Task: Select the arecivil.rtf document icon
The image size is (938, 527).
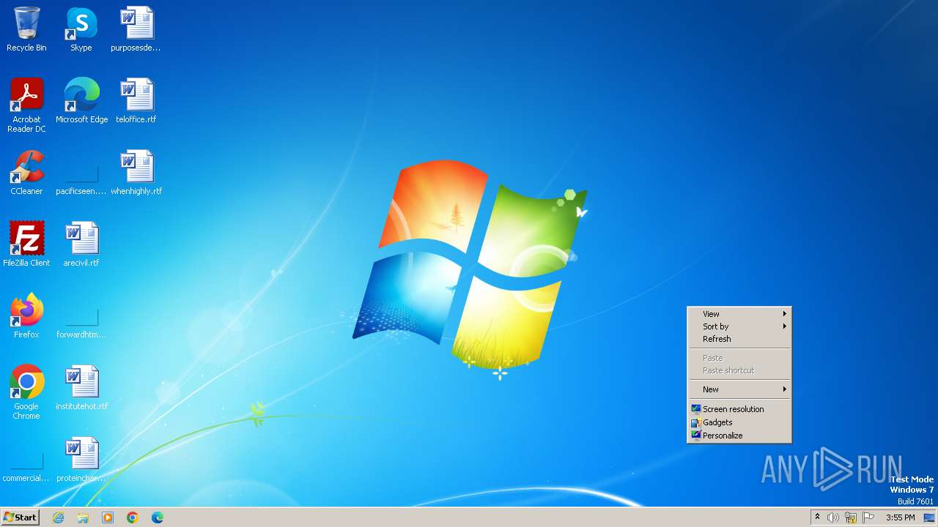Action: [81, 244]
